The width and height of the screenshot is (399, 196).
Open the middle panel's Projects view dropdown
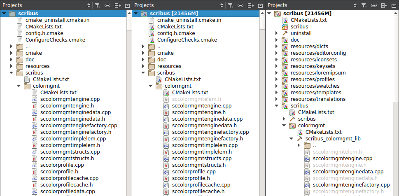[222, 5]
